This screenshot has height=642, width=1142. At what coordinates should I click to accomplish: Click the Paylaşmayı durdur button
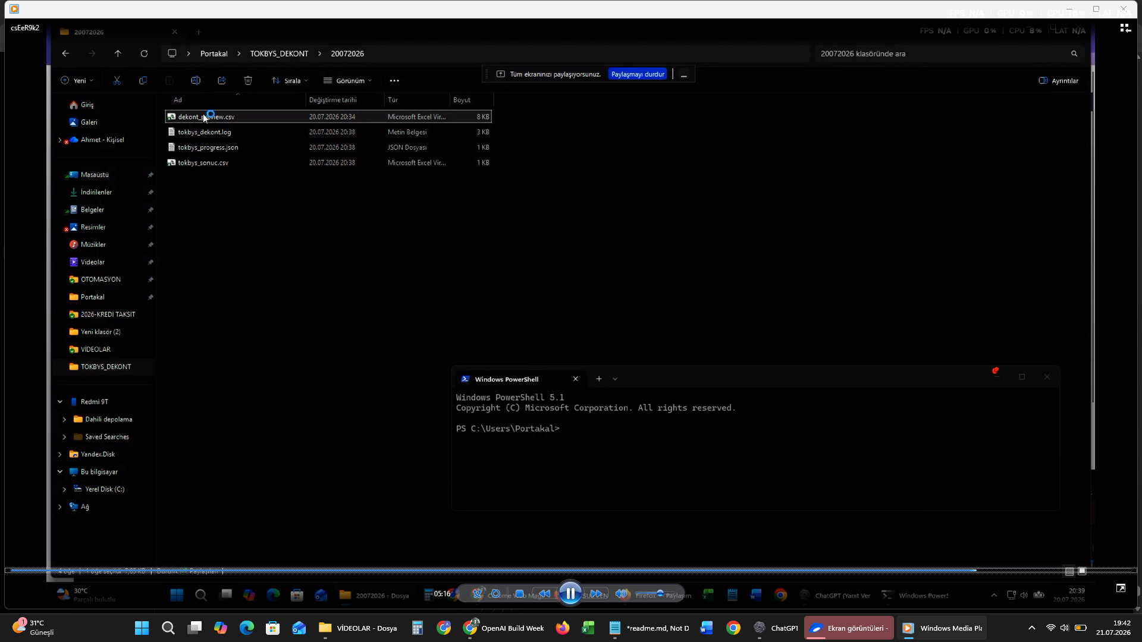638,74
